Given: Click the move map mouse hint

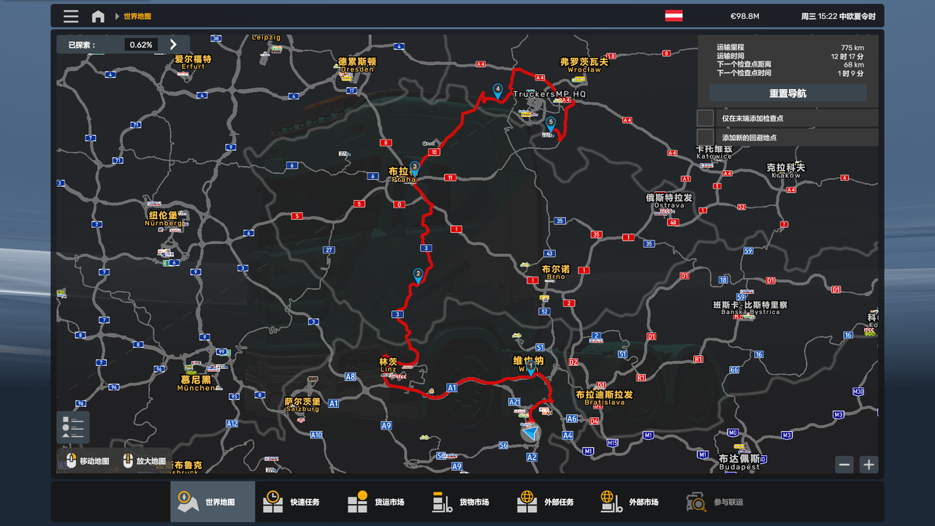Looking at the screenshot, I should (x=87, y=461).
